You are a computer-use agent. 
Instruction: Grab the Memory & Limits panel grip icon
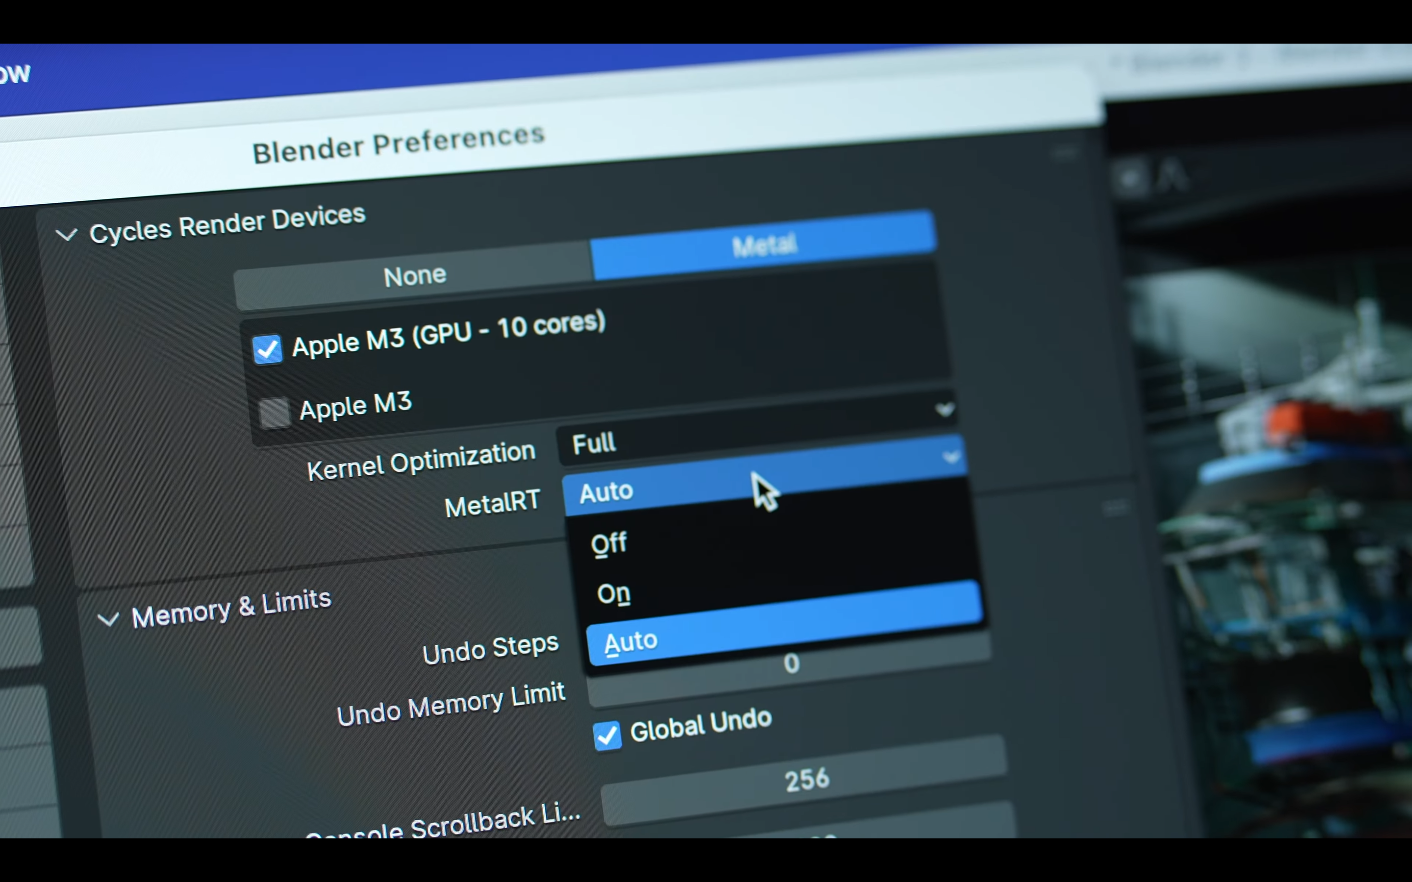(1114, 508)
